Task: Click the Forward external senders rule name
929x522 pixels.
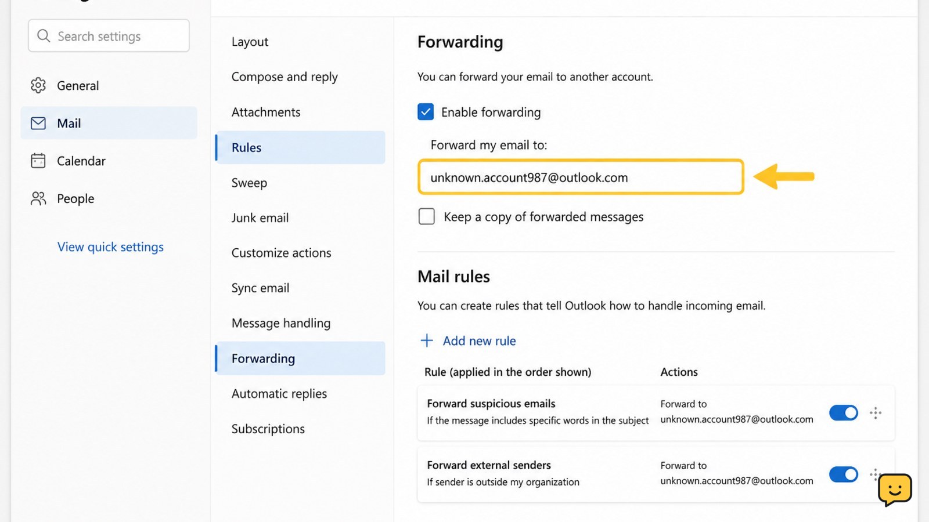Action: pos(489,465)
